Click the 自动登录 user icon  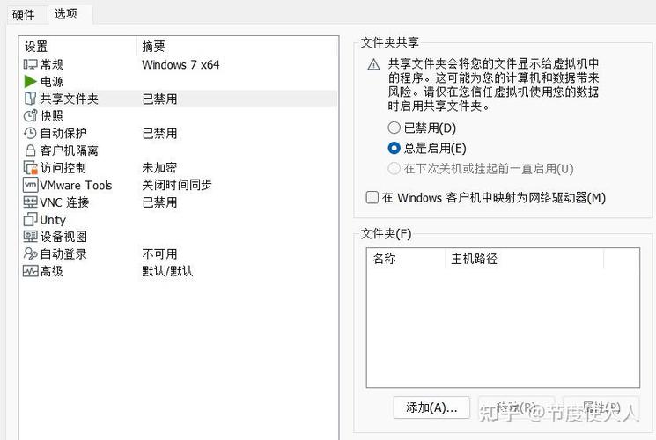coord(30,253)
